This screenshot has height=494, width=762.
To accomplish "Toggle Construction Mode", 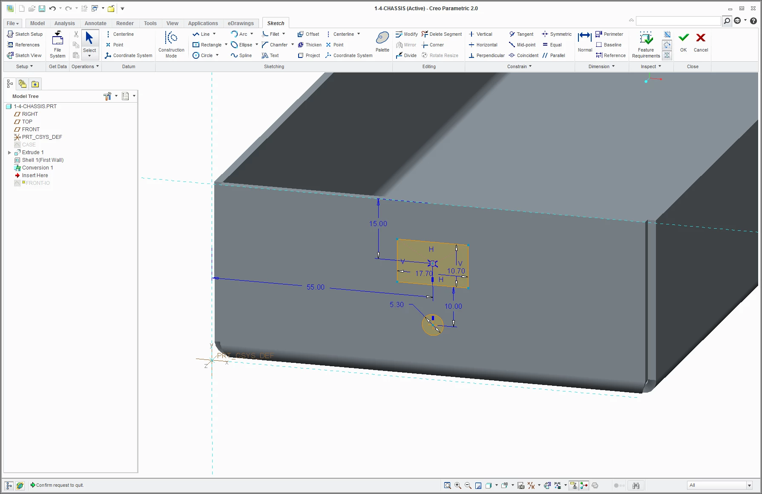I will coord(171,44).
